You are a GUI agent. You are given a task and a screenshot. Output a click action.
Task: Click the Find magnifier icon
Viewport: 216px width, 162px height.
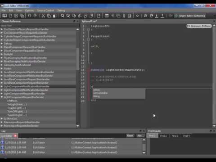click(x=63, y=16)
